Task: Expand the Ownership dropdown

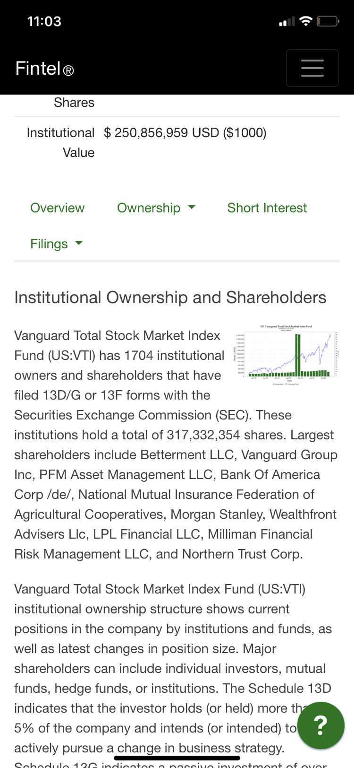Action: click(x=156, y=208)
